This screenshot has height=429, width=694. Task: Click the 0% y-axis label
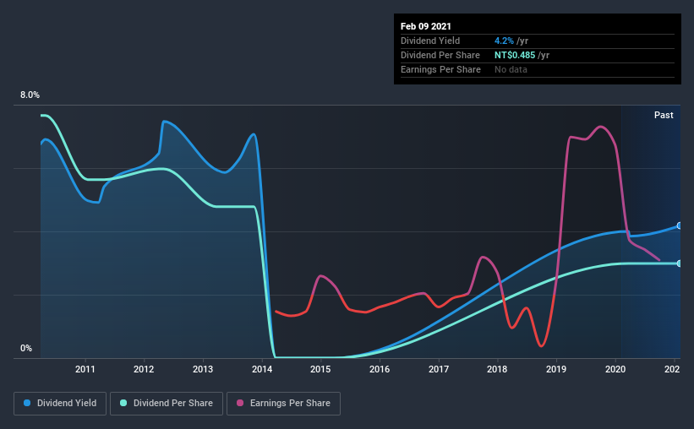pyautogui.click(x=26, y=349)
